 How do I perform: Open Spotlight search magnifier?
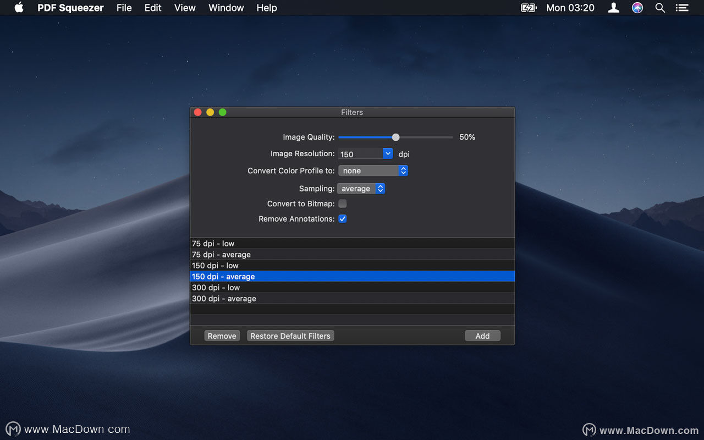pyautogui.click(x=660, y=8)
